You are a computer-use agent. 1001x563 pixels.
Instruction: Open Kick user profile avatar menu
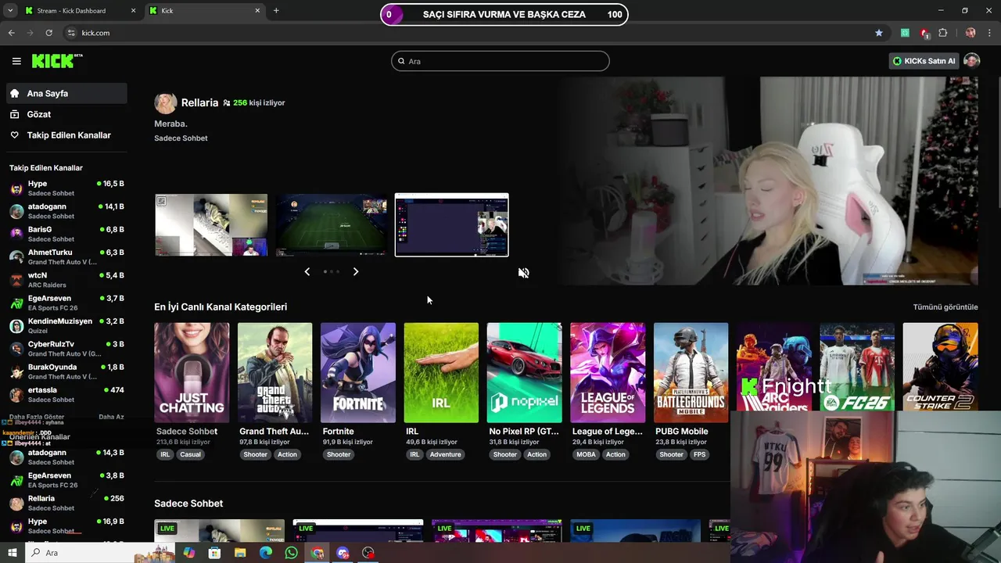point(971,61)
